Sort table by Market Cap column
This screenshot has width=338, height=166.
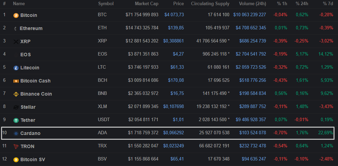pyautogui.click(x=146, y=4)
